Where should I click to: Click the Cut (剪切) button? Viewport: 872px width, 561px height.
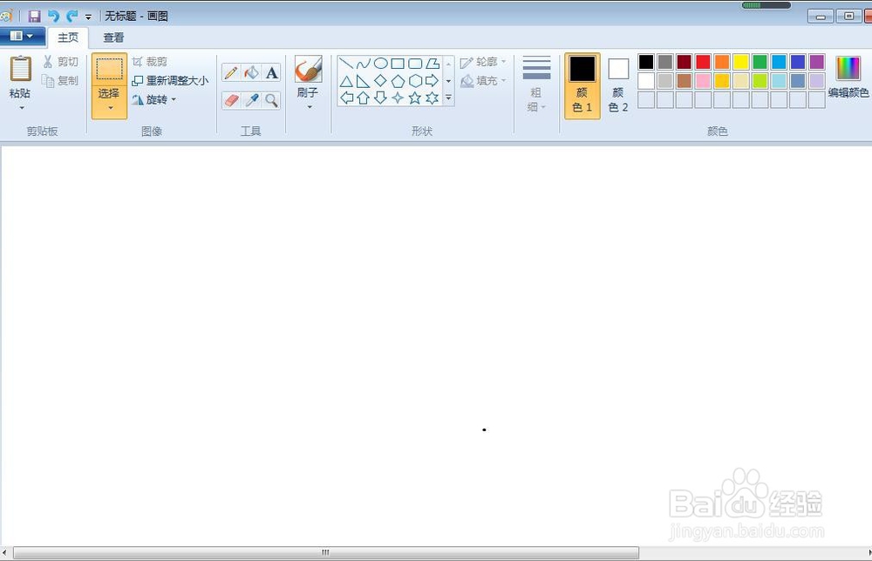(61, 62)
